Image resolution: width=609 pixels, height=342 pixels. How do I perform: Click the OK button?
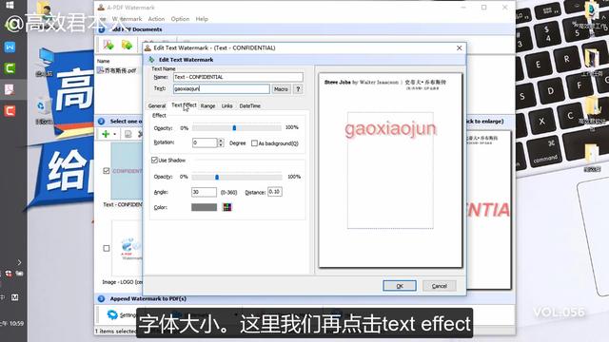400,286
